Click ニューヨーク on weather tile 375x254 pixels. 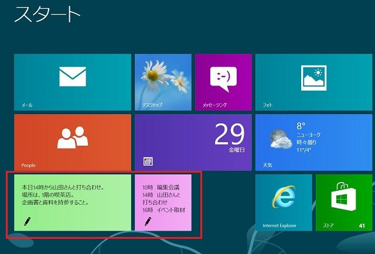(x=309, y=135)
